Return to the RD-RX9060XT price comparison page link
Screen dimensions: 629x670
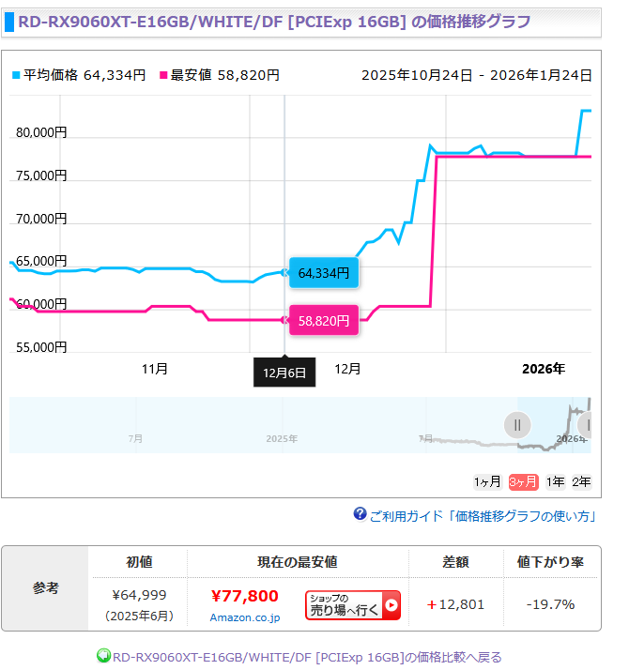click(x=306, y=657)
